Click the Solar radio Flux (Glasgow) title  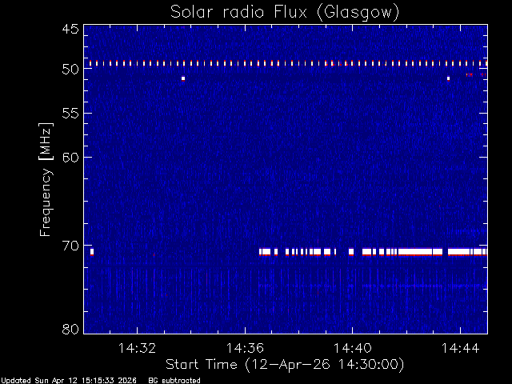(x=285, y=13)
